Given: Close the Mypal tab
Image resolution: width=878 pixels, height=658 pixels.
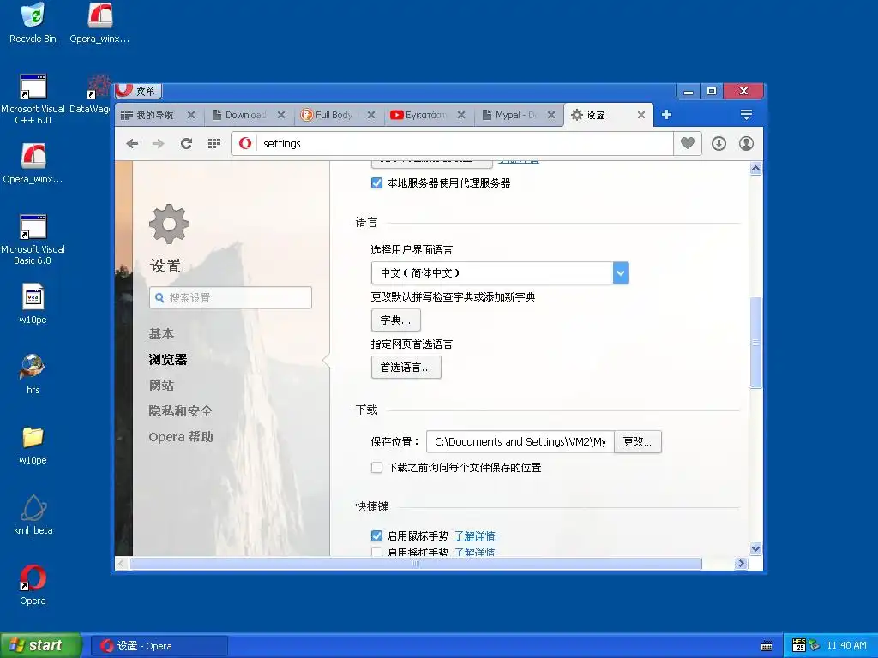Looking at the screenshot, I should tap(551, 115).
